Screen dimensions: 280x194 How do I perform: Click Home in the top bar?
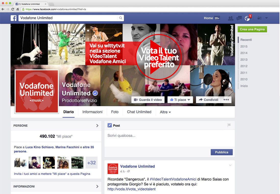(208, 18)
